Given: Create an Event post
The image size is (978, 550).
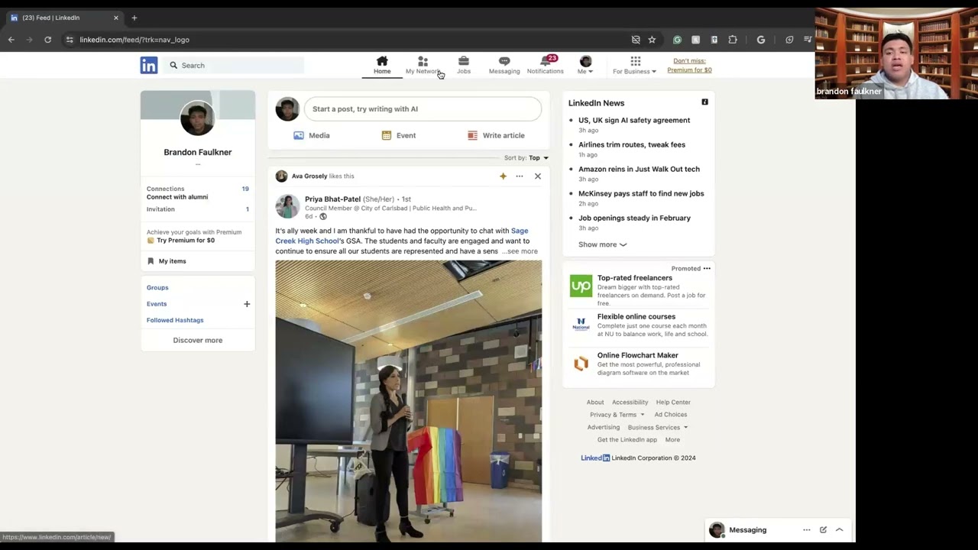Looking at the screenshot, I should pyautogui.click(x=399, y=135).
